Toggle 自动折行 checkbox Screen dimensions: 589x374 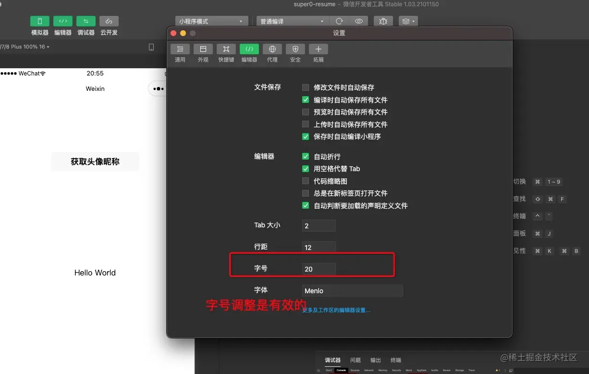pyautogui.click(x=306, y=157)
